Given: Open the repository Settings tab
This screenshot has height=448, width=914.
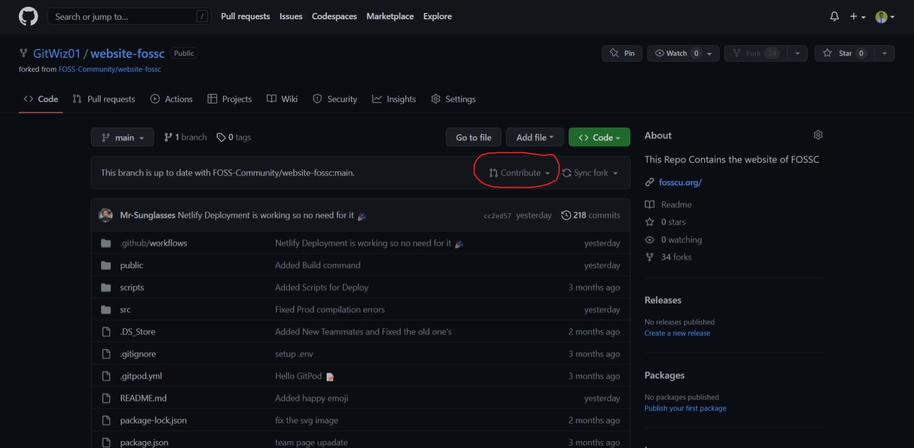Looking at the screenshot, I should 454,99.
